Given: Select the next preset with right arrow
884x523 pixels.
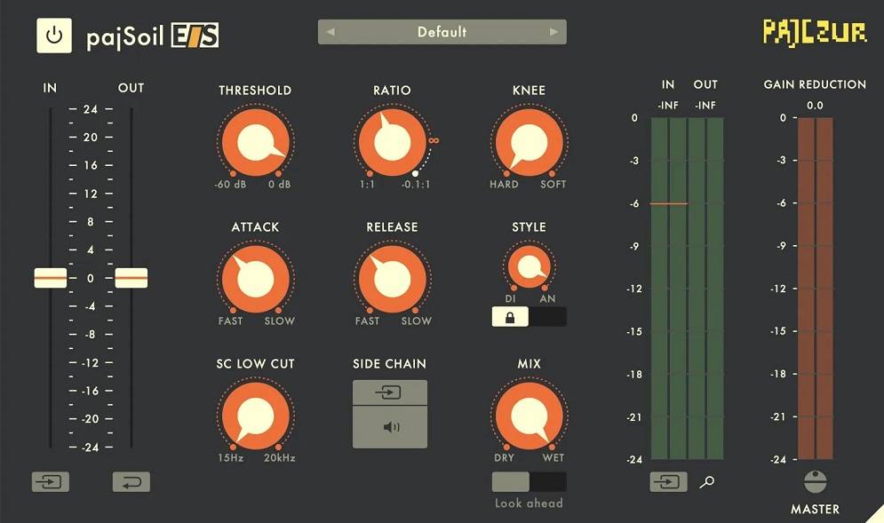Looking at the screenshot, I should 554,32.
